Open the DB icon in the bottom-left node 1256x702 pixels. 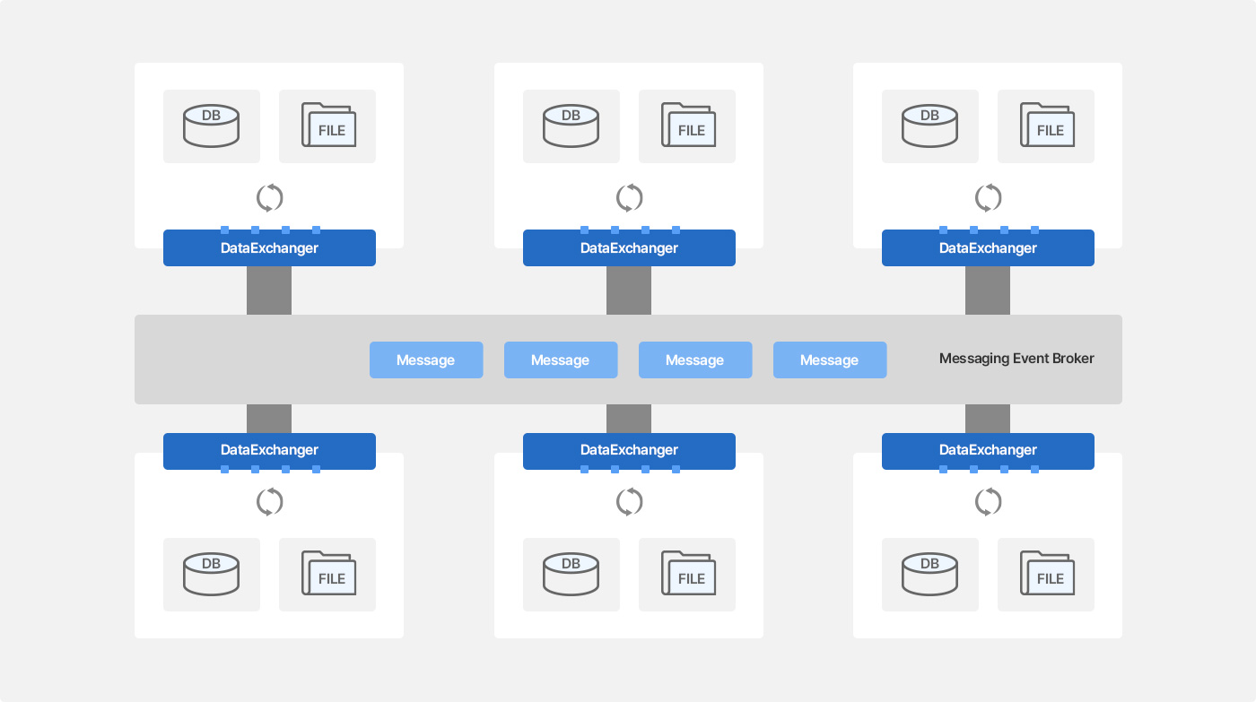tap(211, 574)
